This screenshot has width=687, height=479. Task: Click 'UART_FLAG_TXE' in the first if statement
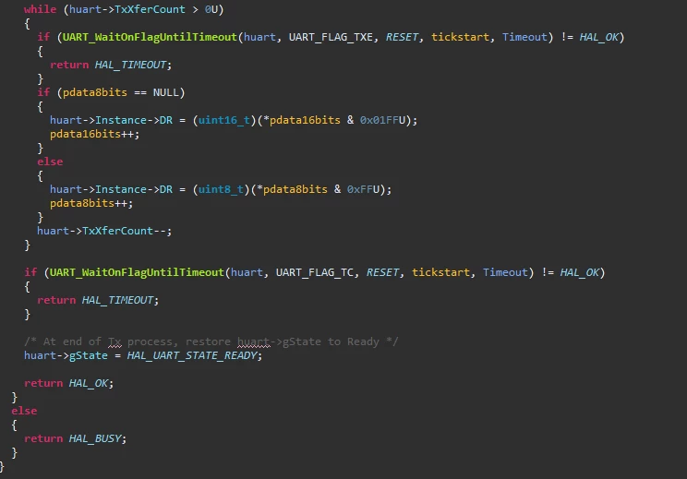pyautogui.click(x=331, y=37)
